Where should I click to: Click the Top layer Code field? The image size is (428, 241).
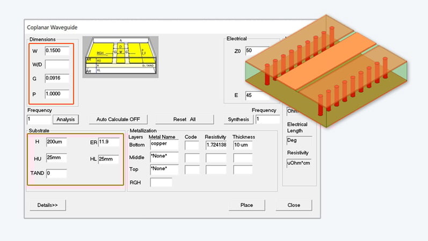pyautogui.click(x=192, y=170)
